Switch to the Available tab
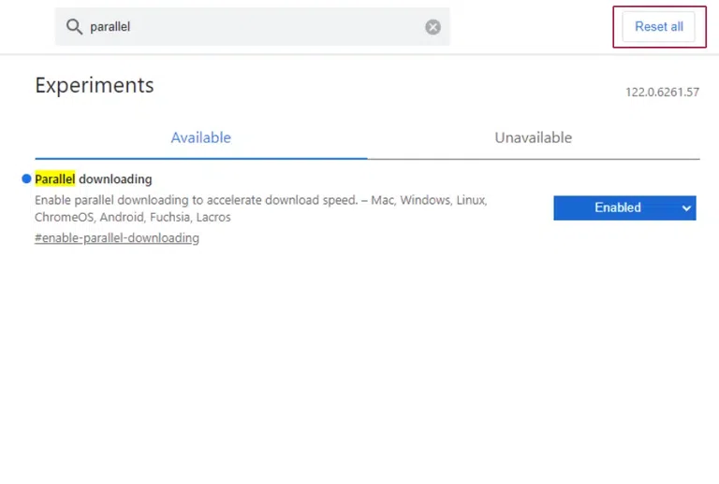 coord(200,137)
